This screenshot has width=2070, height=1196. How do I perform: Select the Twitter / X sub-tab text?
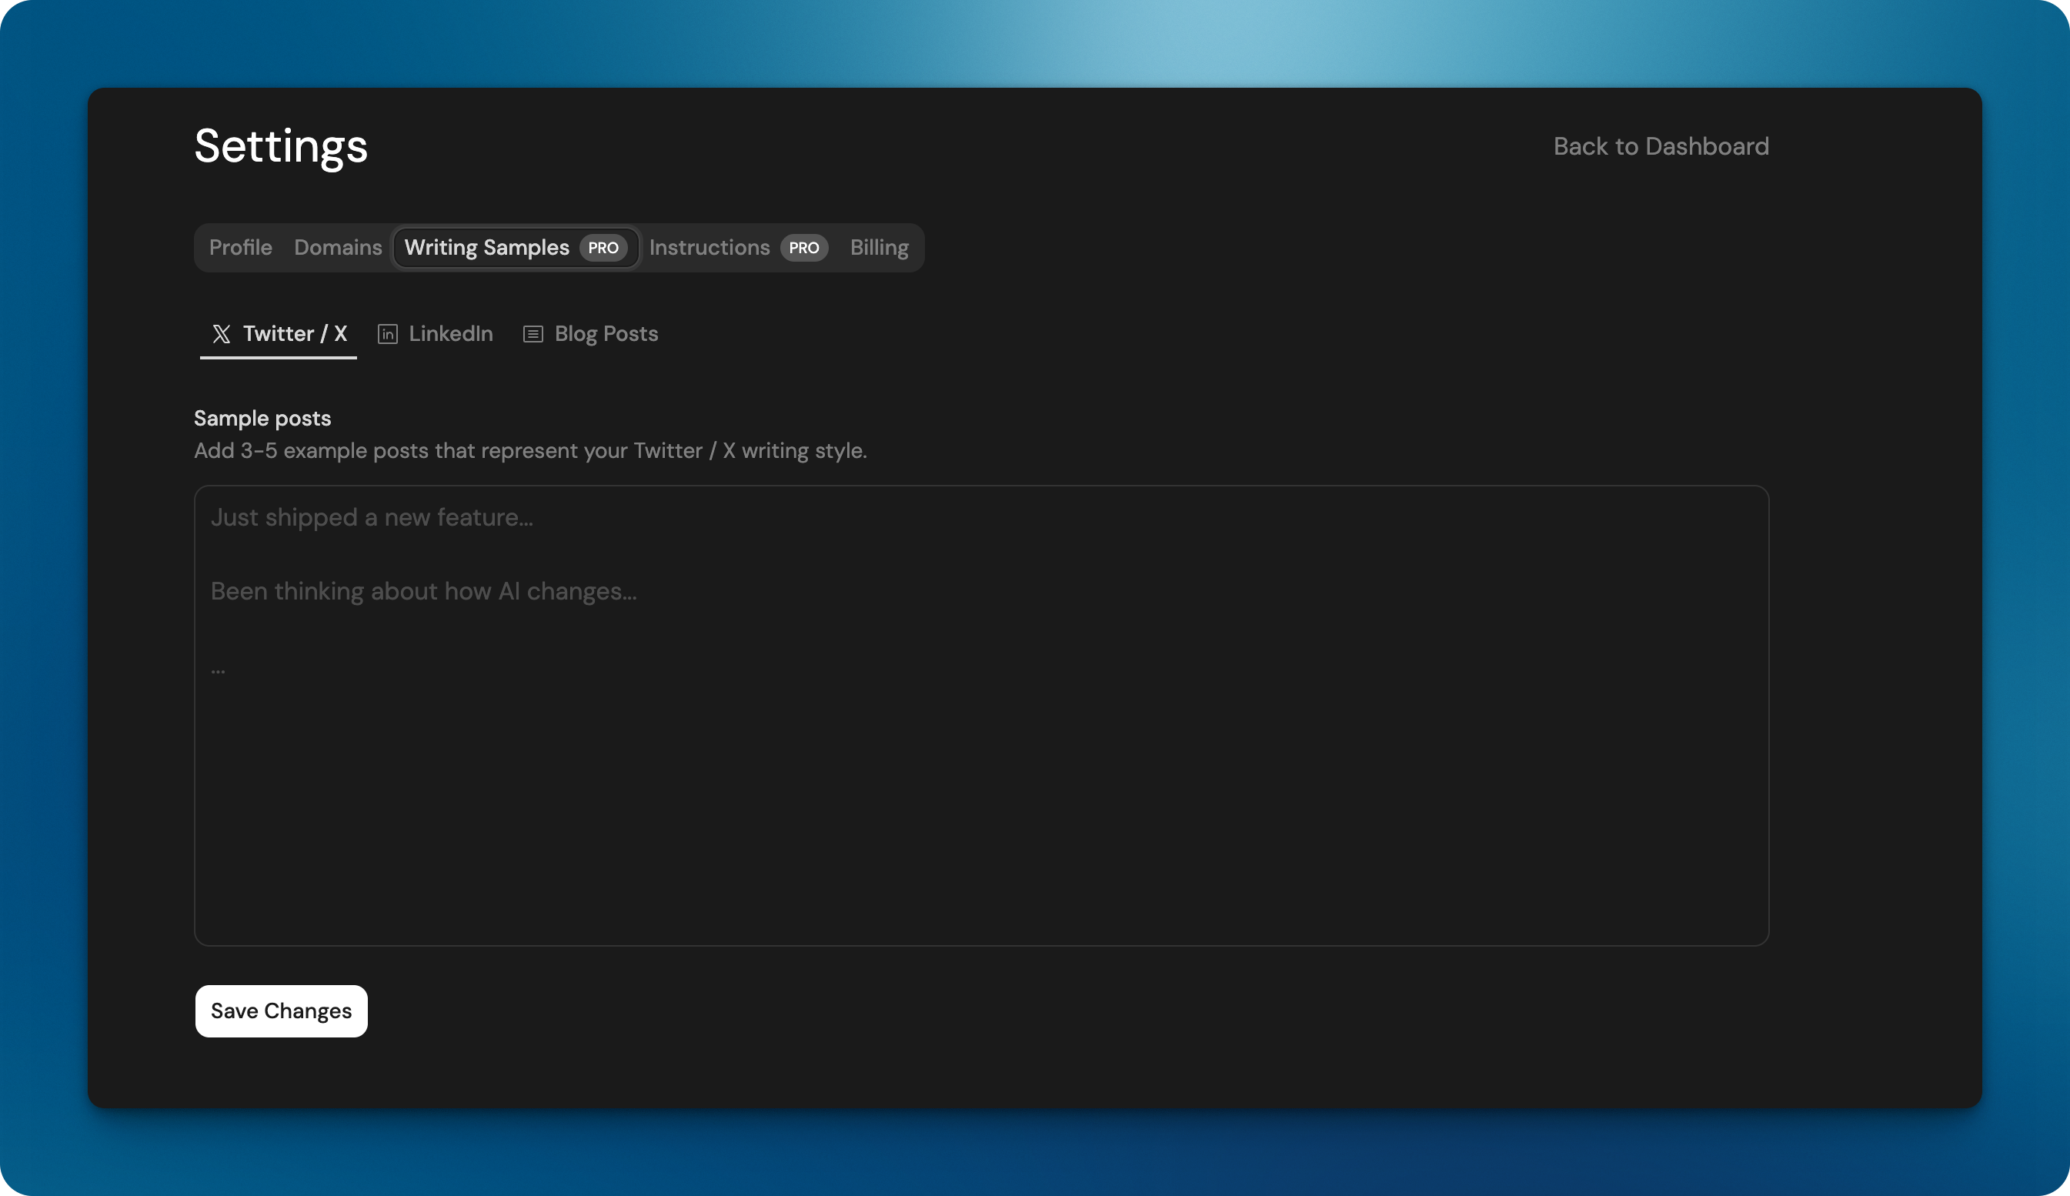(295, 334)
